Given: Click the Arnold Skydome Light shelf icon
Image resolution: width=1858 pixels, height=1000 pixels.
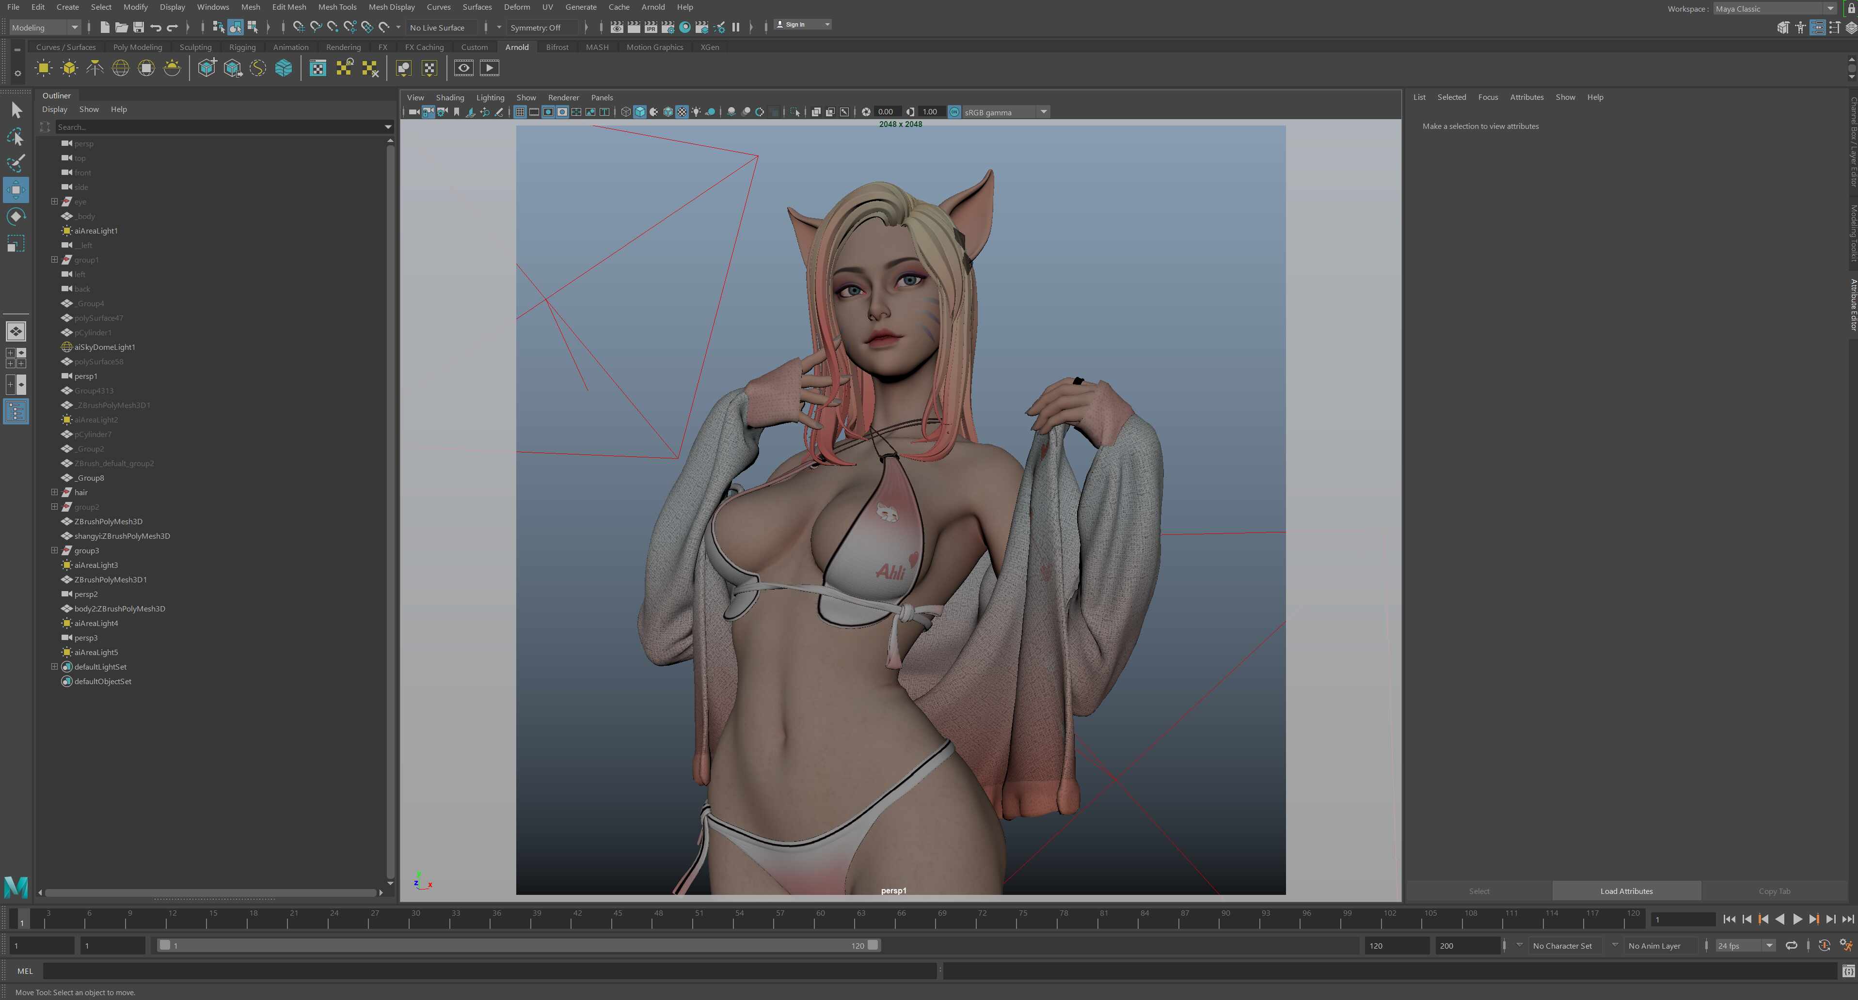Looking at the screenshot, I should tap(120, 68).
